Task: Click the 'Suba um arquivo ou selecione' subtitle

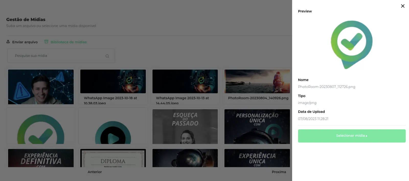Action: [x=51, y=26]
